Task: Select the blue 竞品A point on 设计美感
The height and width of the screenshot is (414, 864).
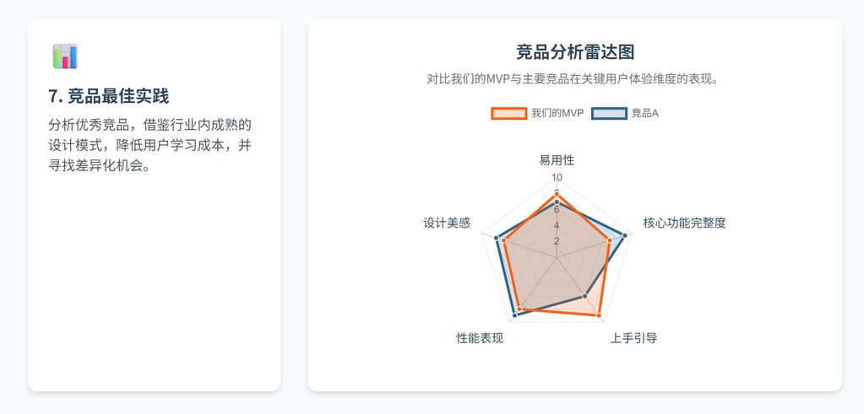Action: pyautogui.click(x=497, y=238)
